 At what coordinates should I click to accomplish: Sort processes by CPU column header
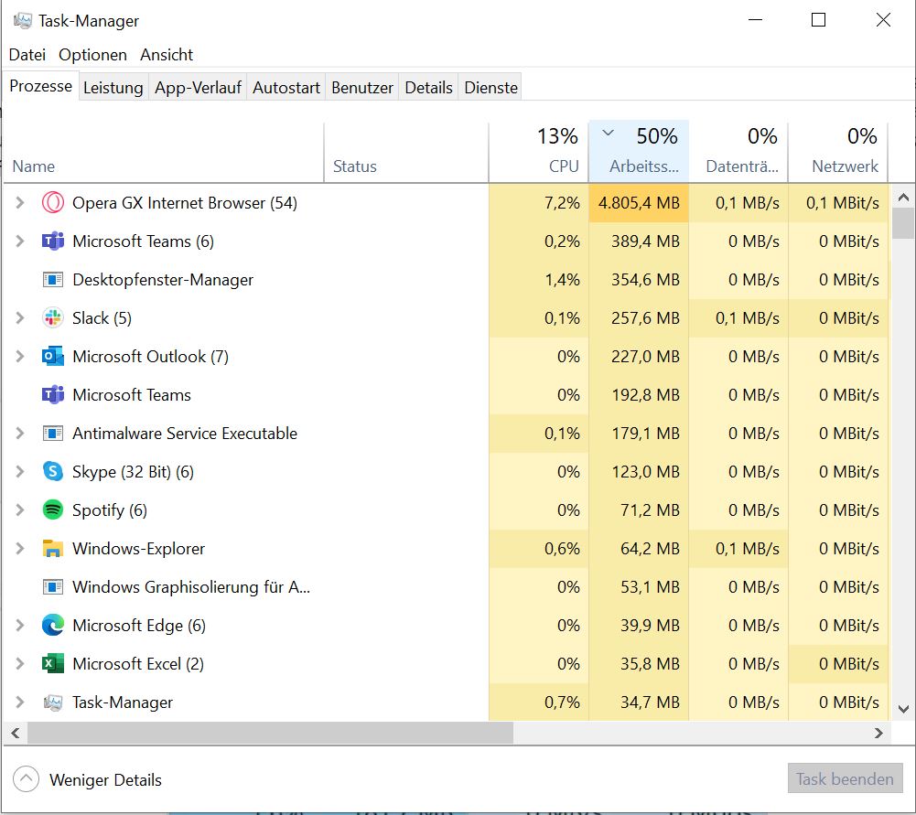(539, 152)
